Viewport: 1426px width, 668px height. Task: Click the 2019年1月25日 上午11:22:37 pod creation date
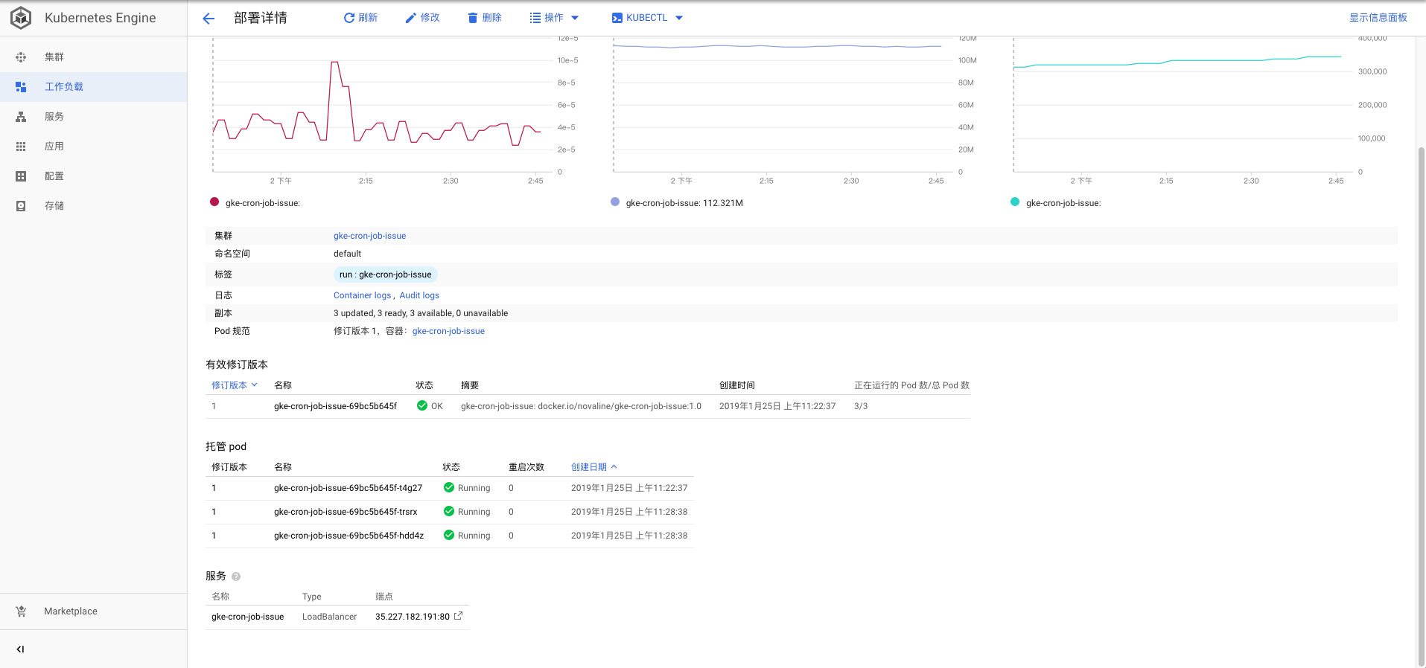[629, 488]
